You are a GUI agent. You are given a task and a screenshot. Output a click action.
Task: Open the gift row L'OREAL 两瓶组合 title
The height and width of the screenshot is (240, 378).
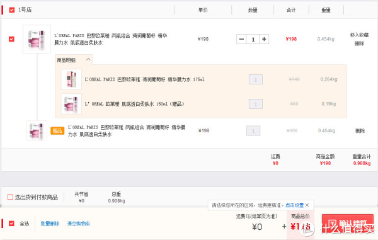click(127, 130)
